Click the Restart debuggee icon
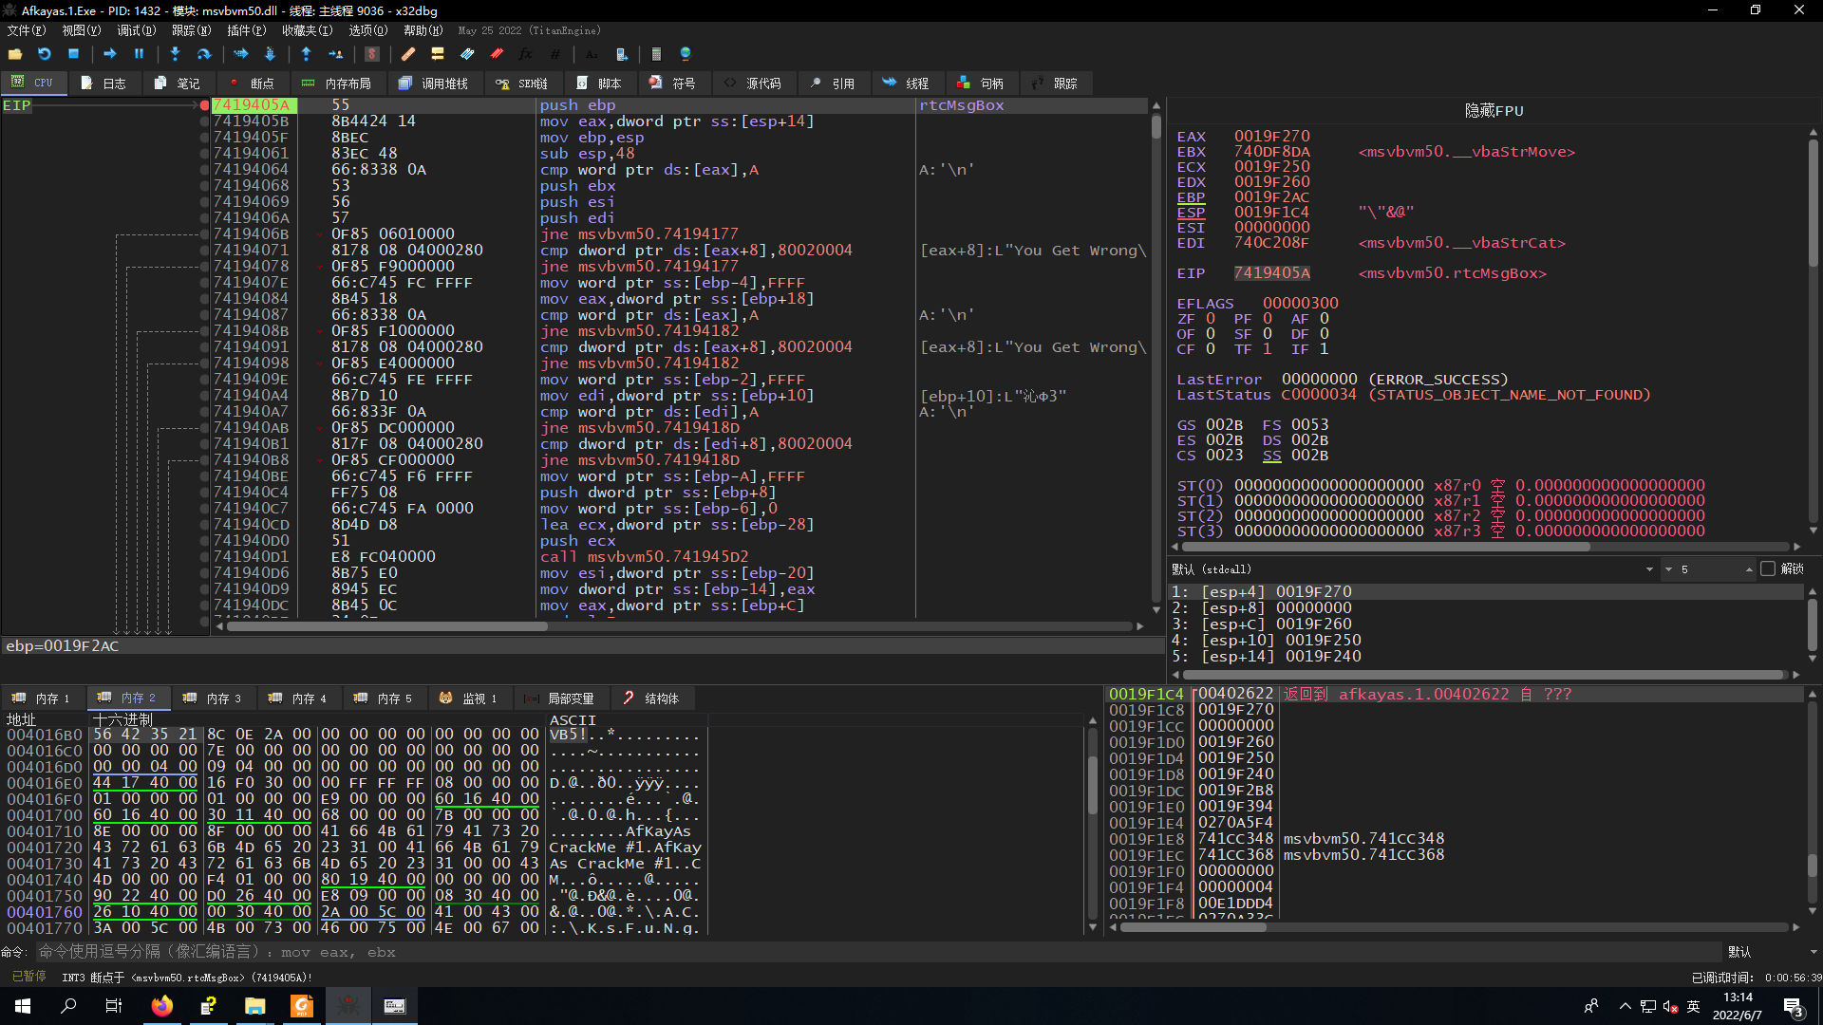This screenshot has height=1025, width=1823. click(x=44, y=54)
